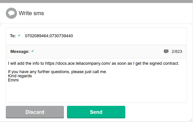Screen dimensions: 193x122
Task: Focus the To recipients field
Action: pos(110,36)
